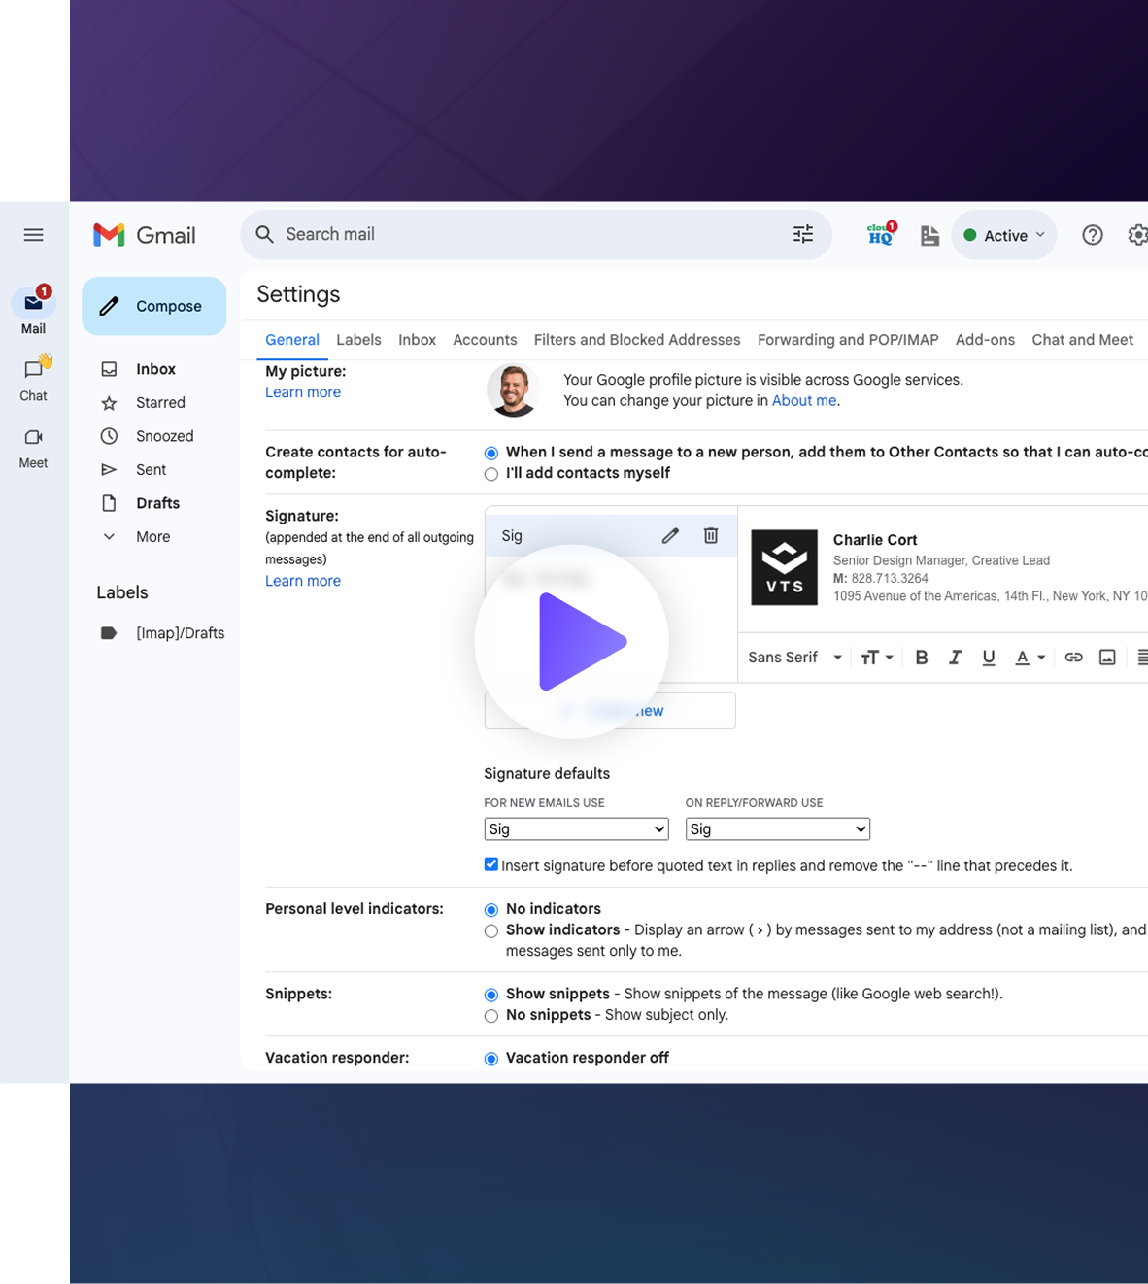Select Show indicators radio option
The height and width of the screenshot is (1284, 1148).
[491, 930]
